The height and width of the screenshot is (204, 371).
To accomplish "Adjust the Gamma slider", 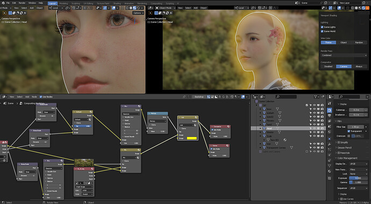I will pos(359,183).
